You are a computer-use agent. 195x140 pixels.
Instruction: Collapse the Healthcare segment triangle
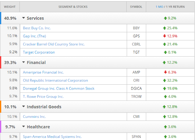[23, 127]
